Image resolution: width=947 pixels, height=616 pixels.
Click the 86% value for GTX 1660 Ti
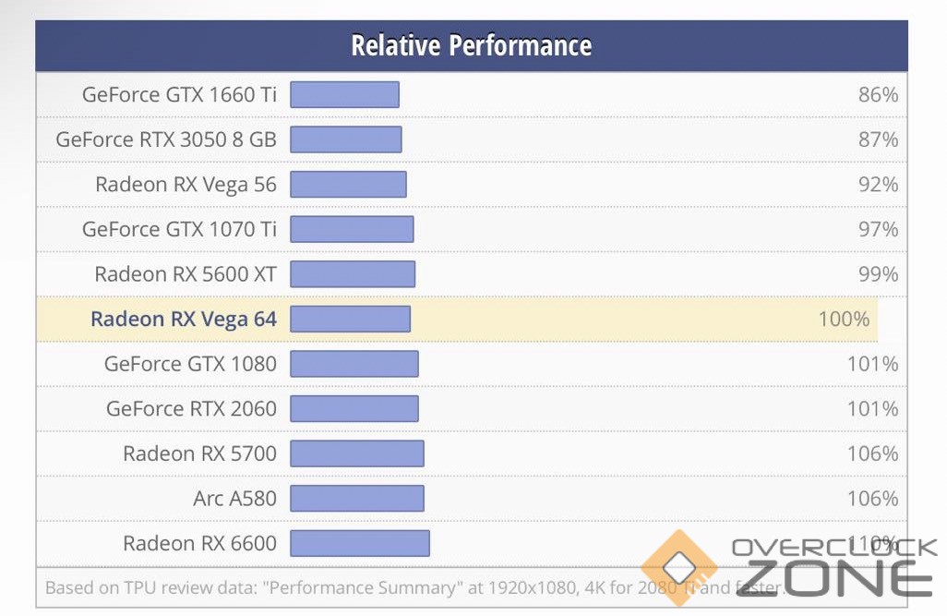pyautogui.click(x=878, y=94)
